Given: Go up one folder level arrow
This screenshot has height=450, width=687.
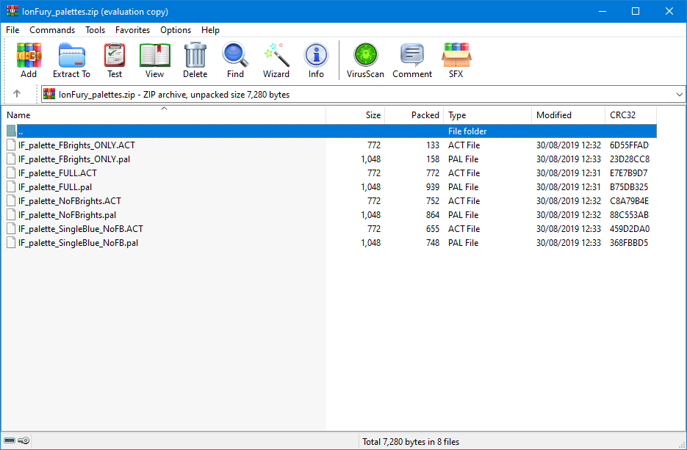Looking at the screenshot, I should [17, 94].
